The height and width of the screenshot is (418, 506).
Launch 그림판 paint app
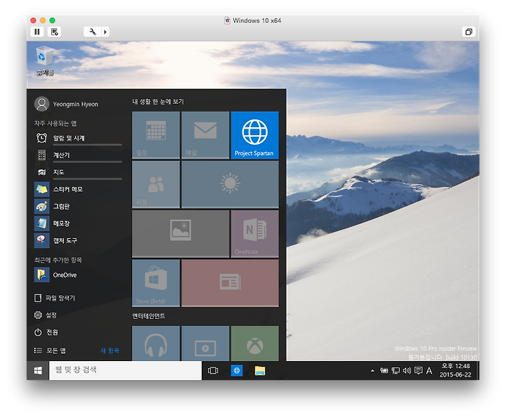[78, 207]
